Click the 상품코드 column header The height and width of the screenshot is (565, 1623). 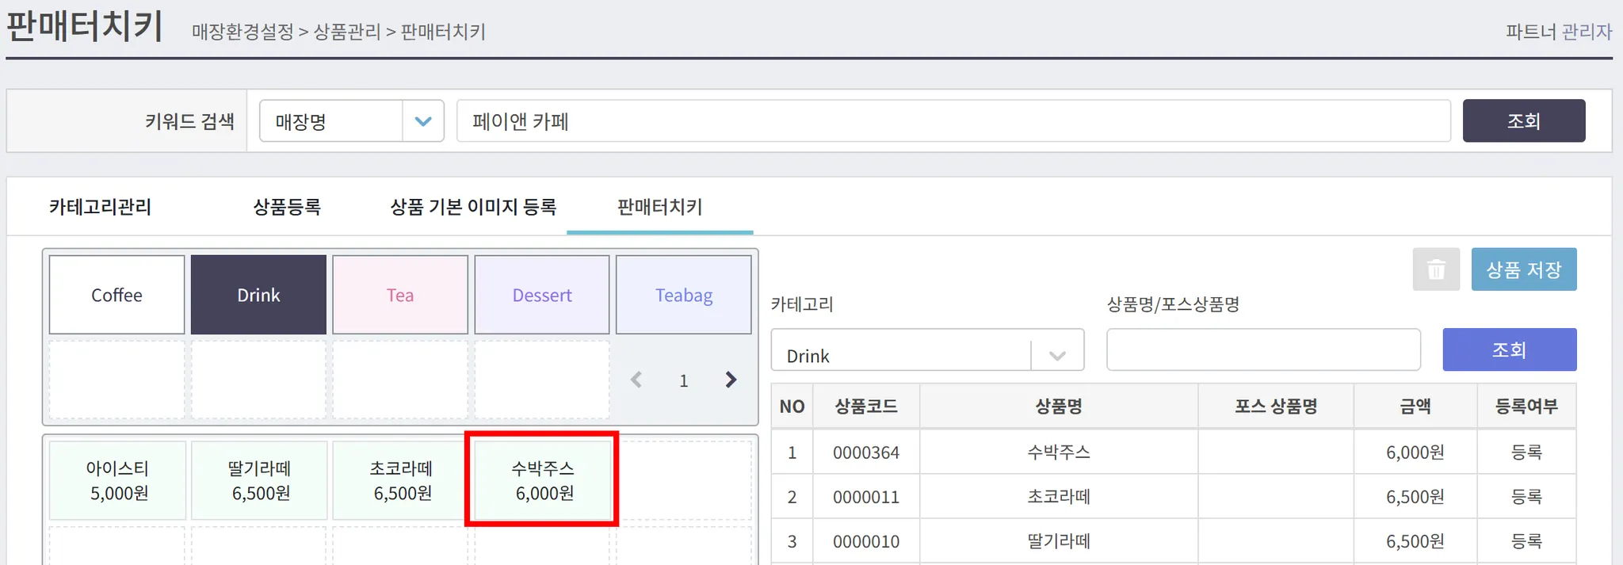[866, 407]
